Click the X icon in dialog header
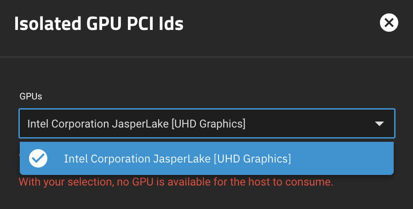This screenshot has height=209, width=413. point(389,23)
